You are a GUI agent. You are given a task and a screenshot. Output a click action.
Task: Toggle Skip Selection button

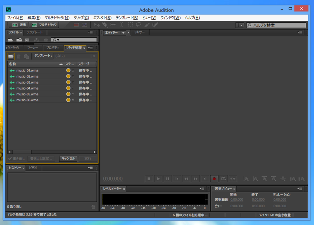(233, 179)
